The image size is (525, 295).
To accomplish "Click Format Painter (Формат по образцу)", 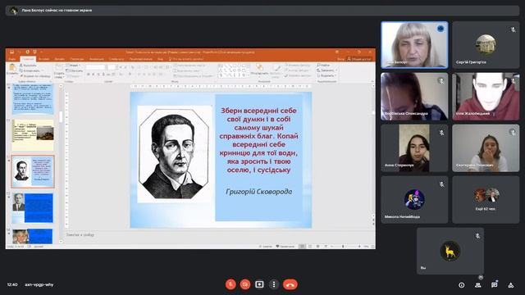I will tap(34, 76).
